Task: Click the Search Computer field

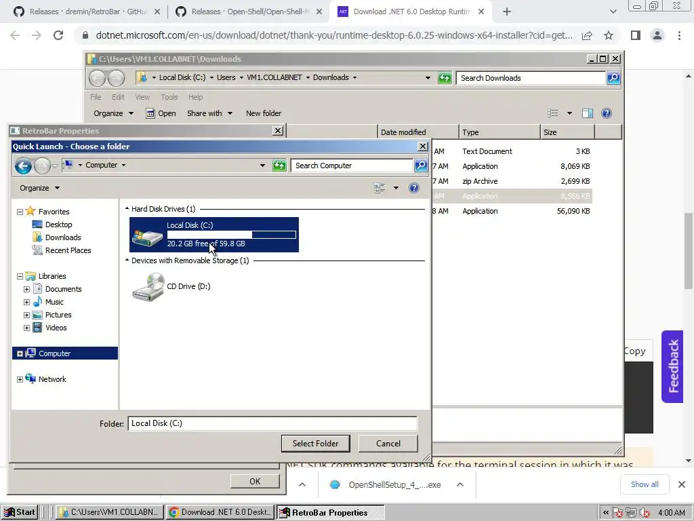Action: [352, 166]
